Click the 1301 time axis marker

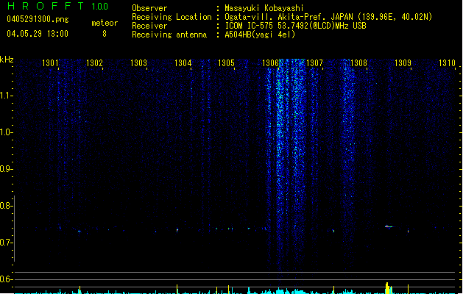tap(50, 63)
